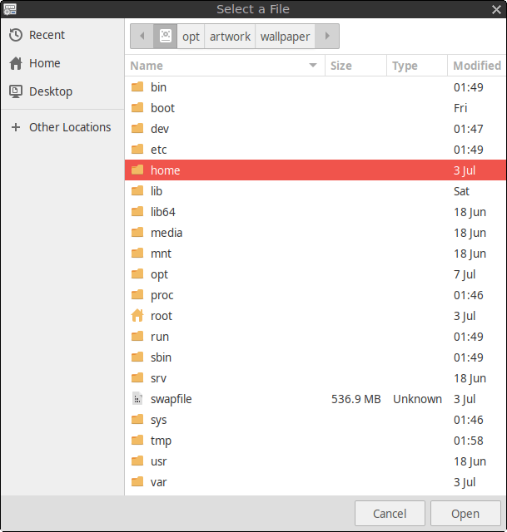
Task: Click Open to confirm the selection
Action: click(465, 514)
